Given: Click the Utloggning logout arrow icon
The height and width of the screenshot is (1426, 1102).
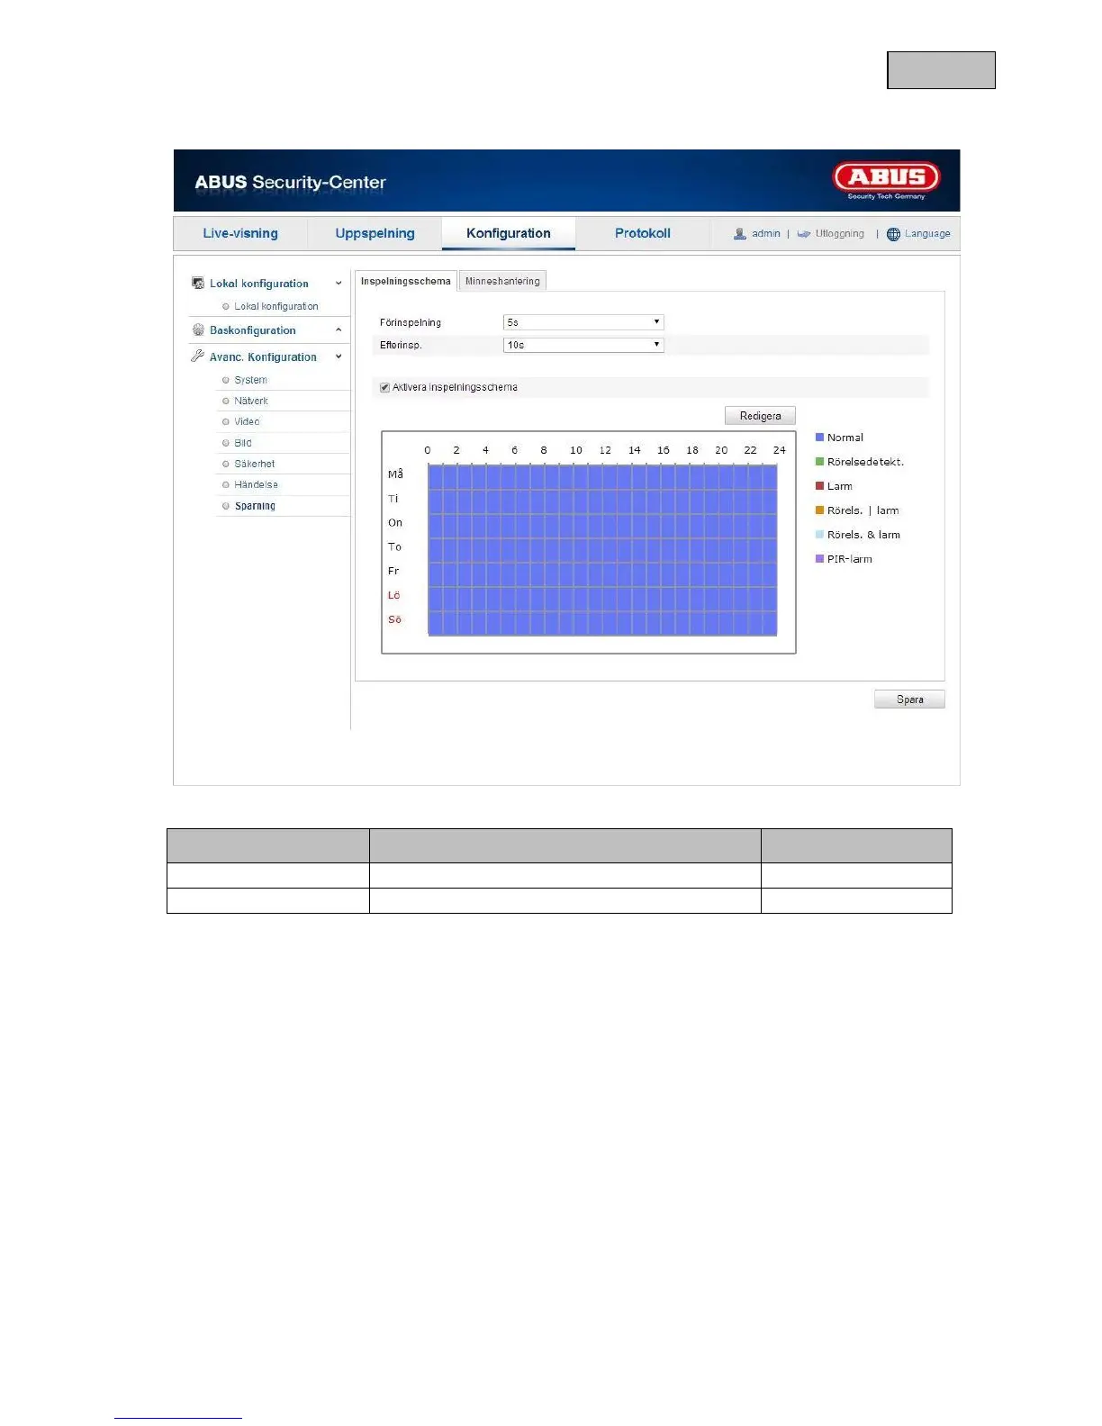Looking at the screenshot, I should point(803,234).
